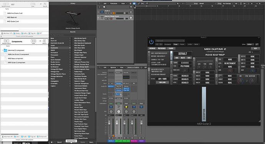Expand the jHammerEZ.component folder
The height and width of the screenshot is (144, 265).
click(3, 50)
